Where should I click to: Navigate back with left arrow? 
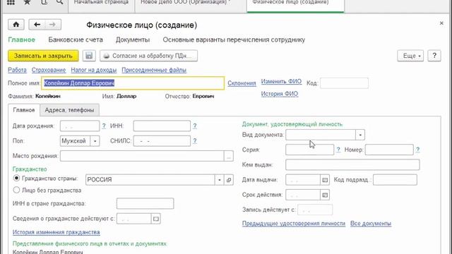[x=37, y=25]
